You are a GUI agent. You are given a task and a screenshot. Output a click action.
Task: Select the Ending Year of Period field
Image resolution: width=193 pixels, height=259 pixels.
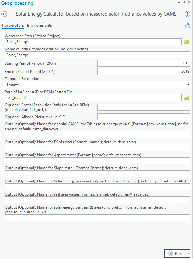143,71
